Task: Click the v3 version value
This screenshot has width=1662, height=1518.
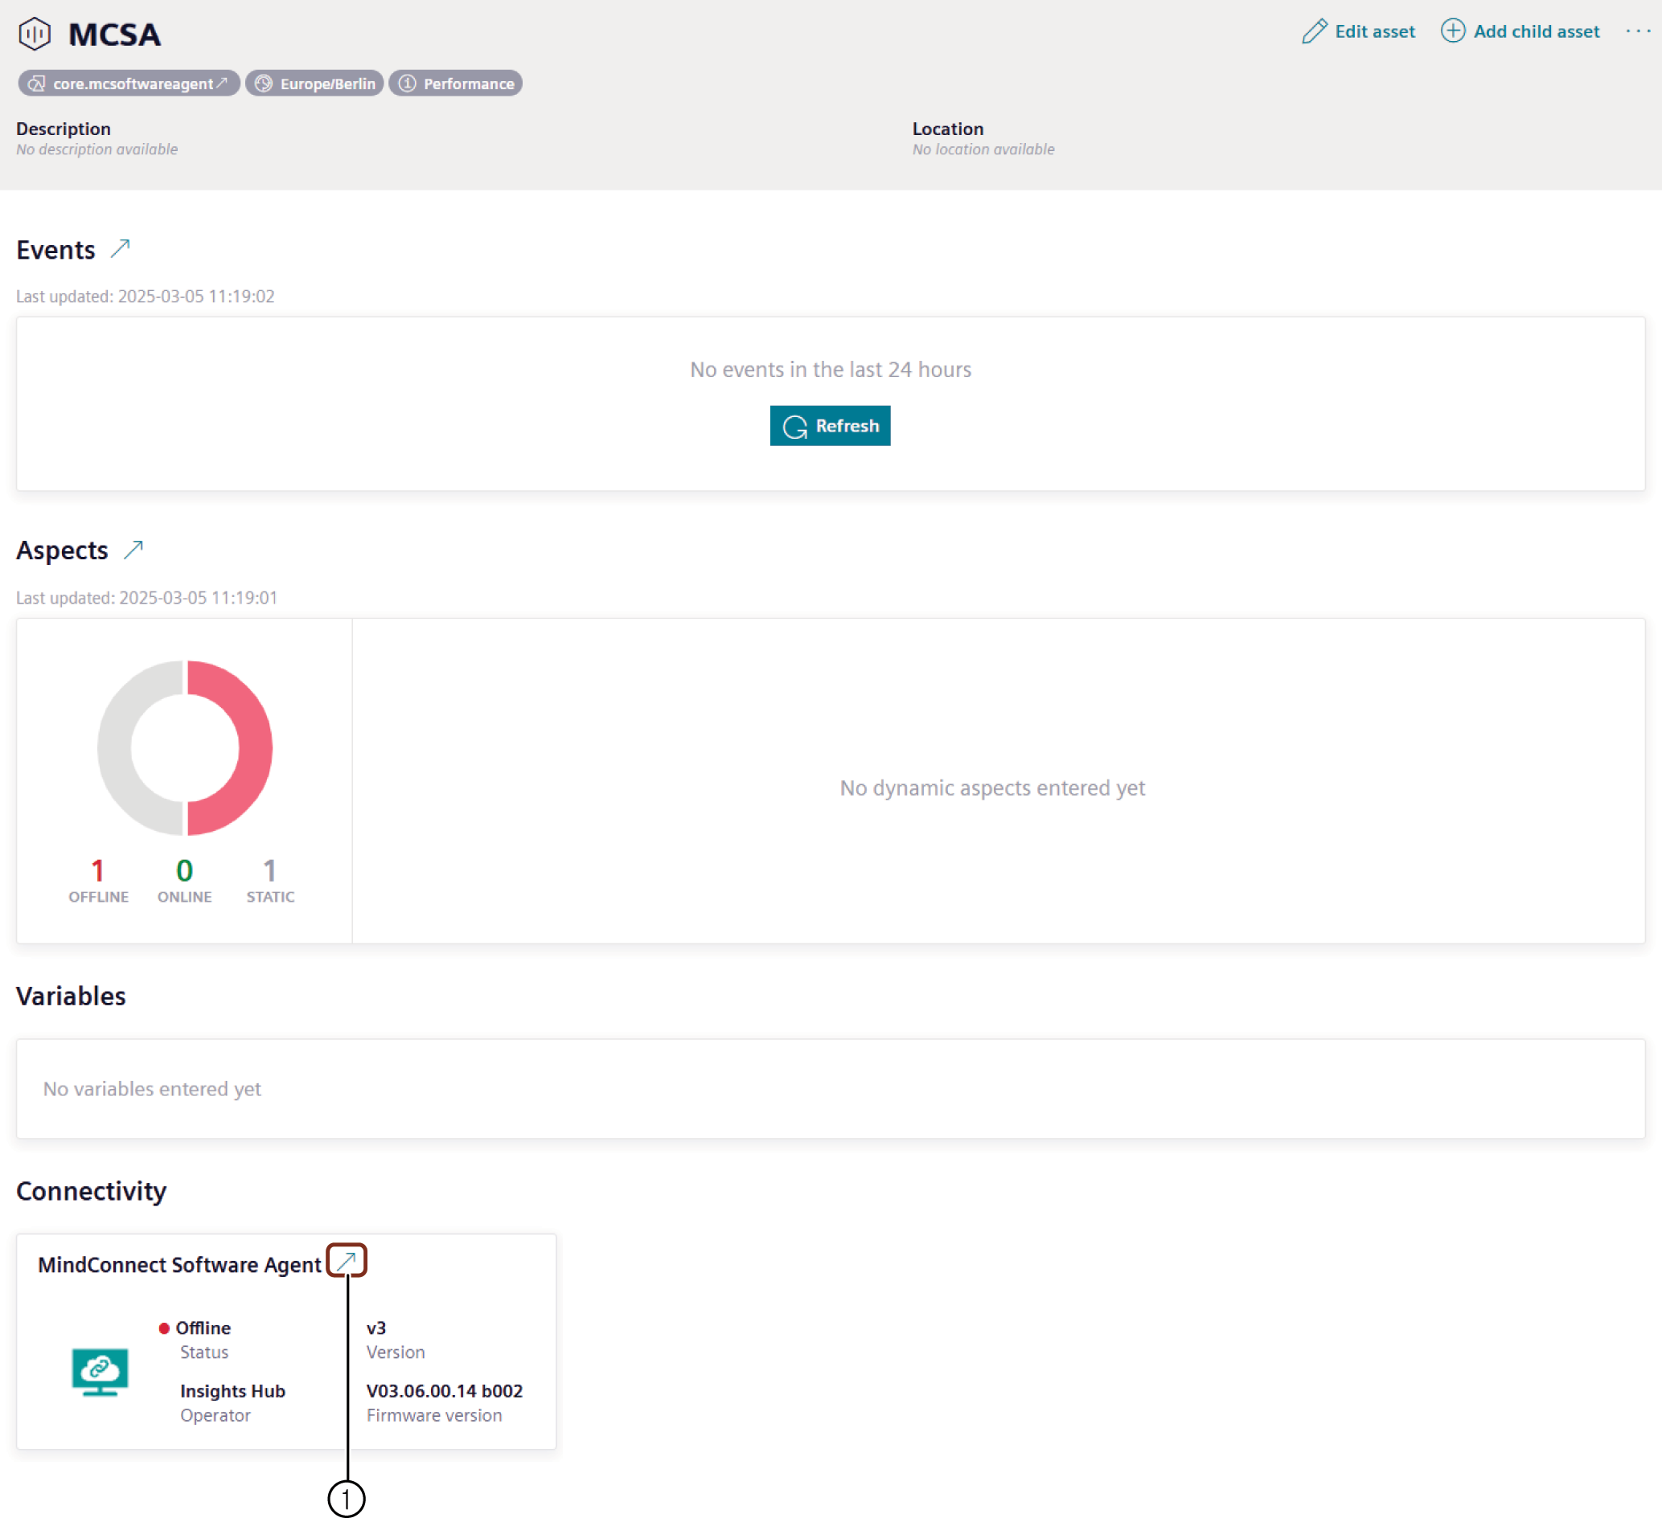Action: 376,1328
